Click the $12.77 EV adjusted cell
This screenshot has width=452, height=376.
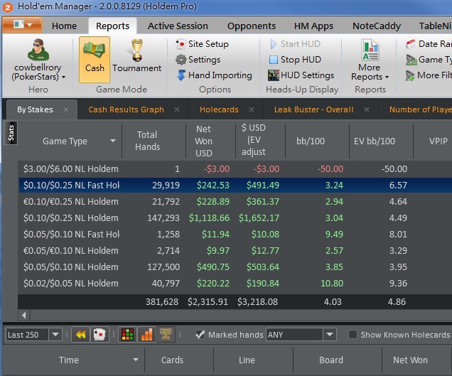[x=265, y=251]
